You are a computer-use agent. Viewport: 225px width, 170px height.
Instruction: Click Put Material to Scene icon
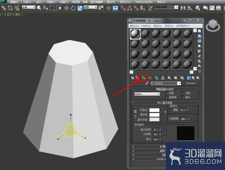137,78
